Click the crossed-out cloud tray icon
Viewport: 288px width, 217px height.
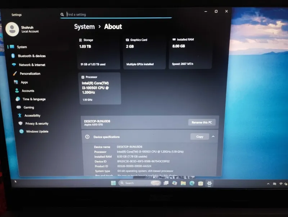275,184
